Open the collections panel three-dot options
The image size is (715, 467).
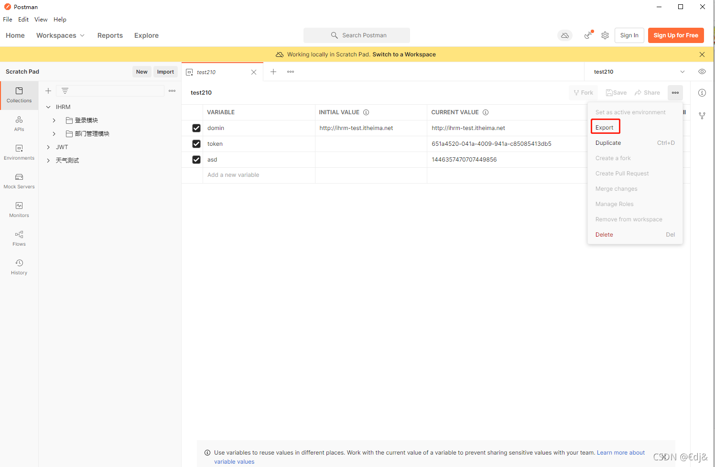(x=172, y=91)
